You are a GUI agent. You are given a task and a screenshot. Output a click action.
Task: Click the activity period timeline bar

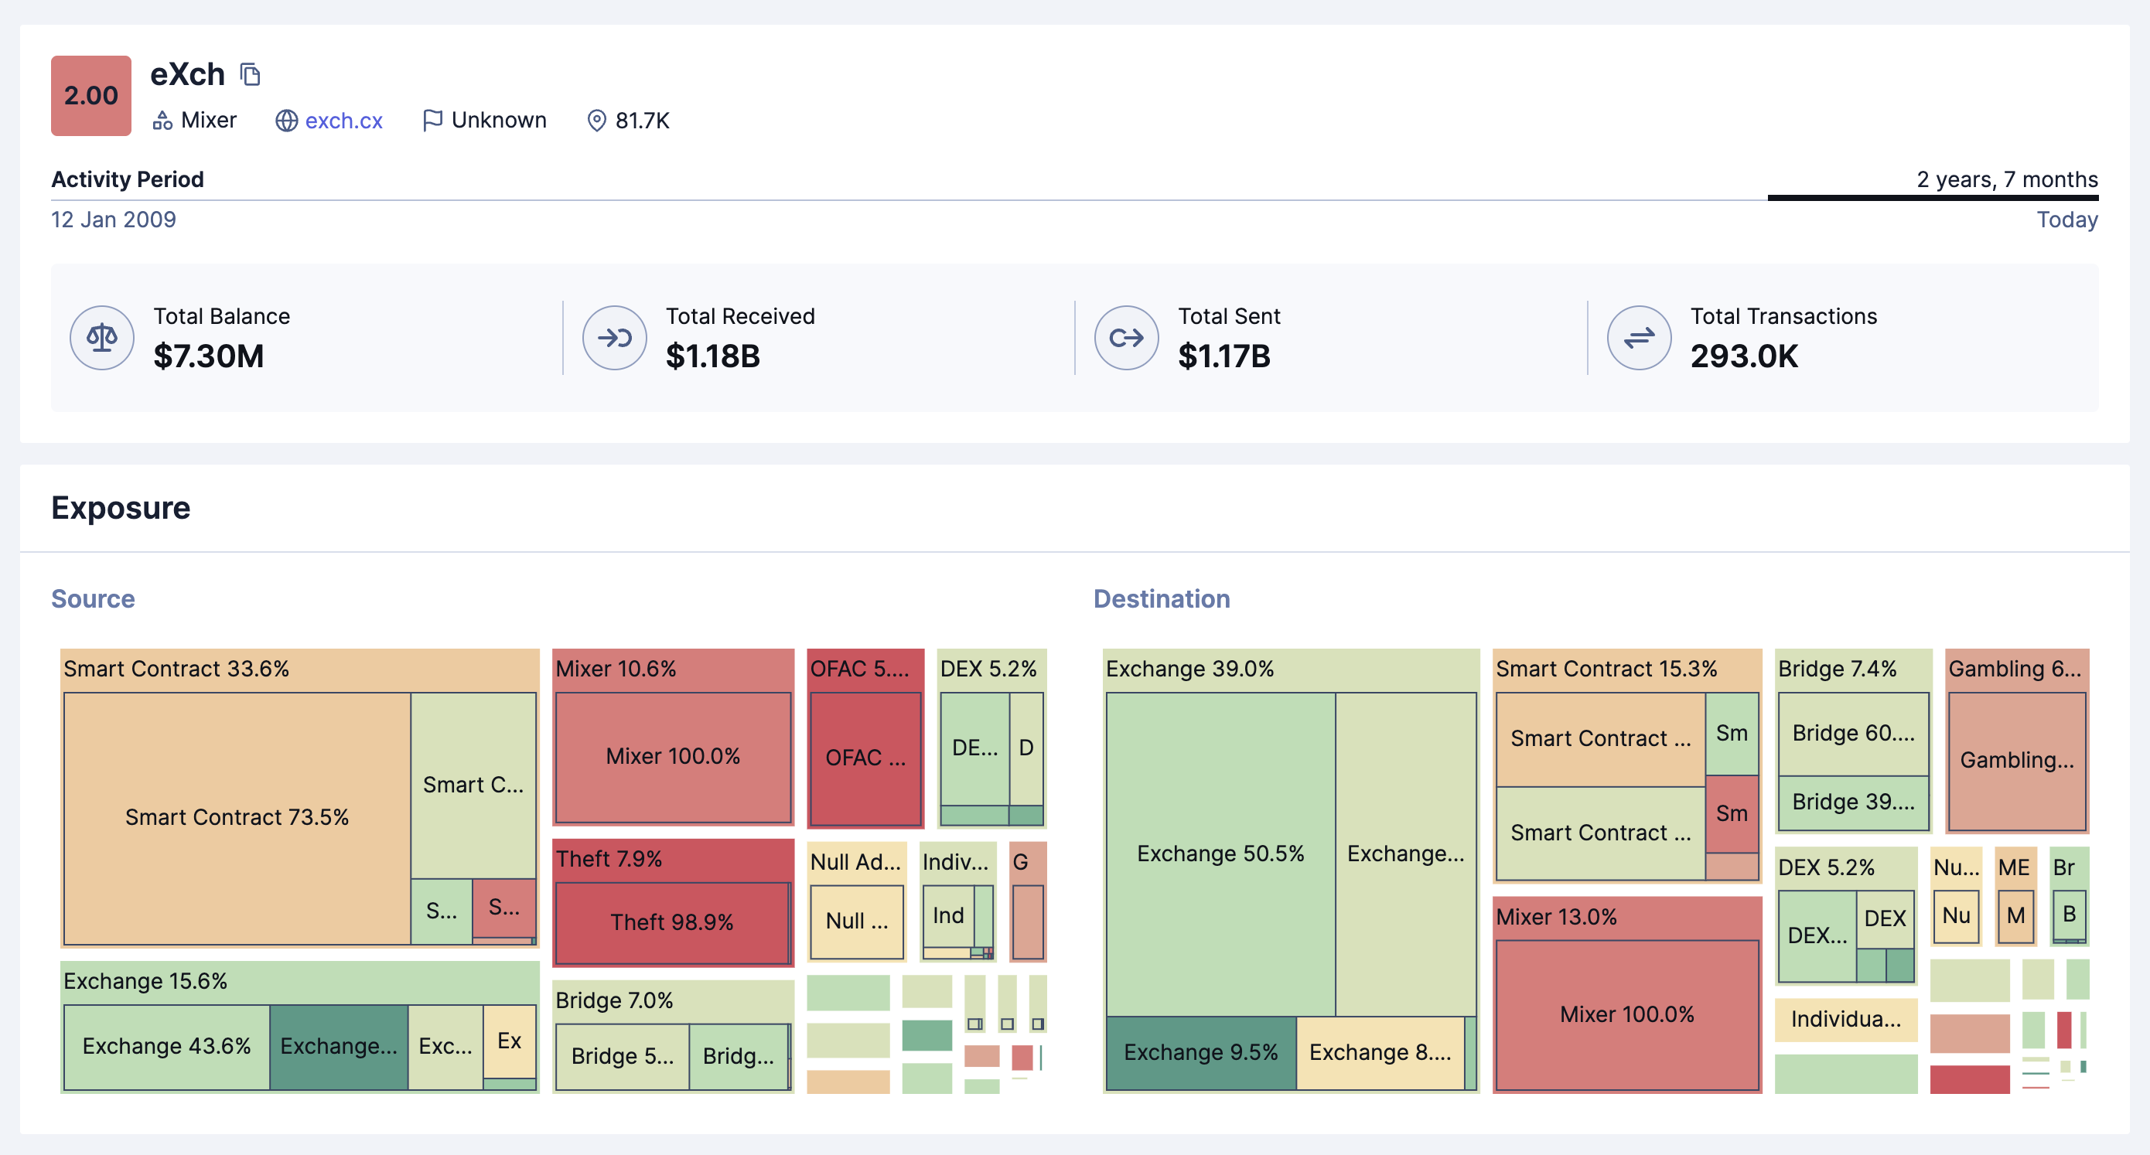[x=1932, y=198]
